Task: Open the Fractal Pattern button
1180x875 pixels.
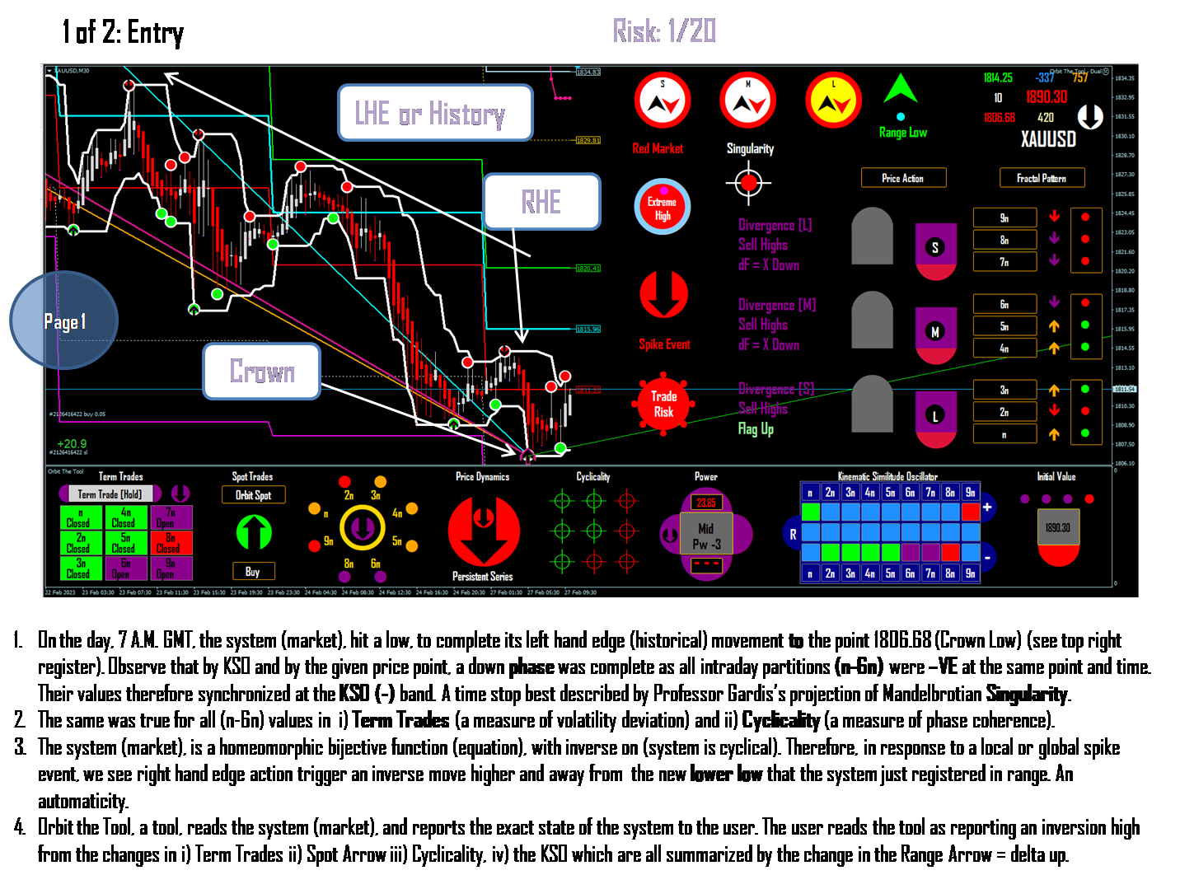Action: click(x=1042, y=178)
